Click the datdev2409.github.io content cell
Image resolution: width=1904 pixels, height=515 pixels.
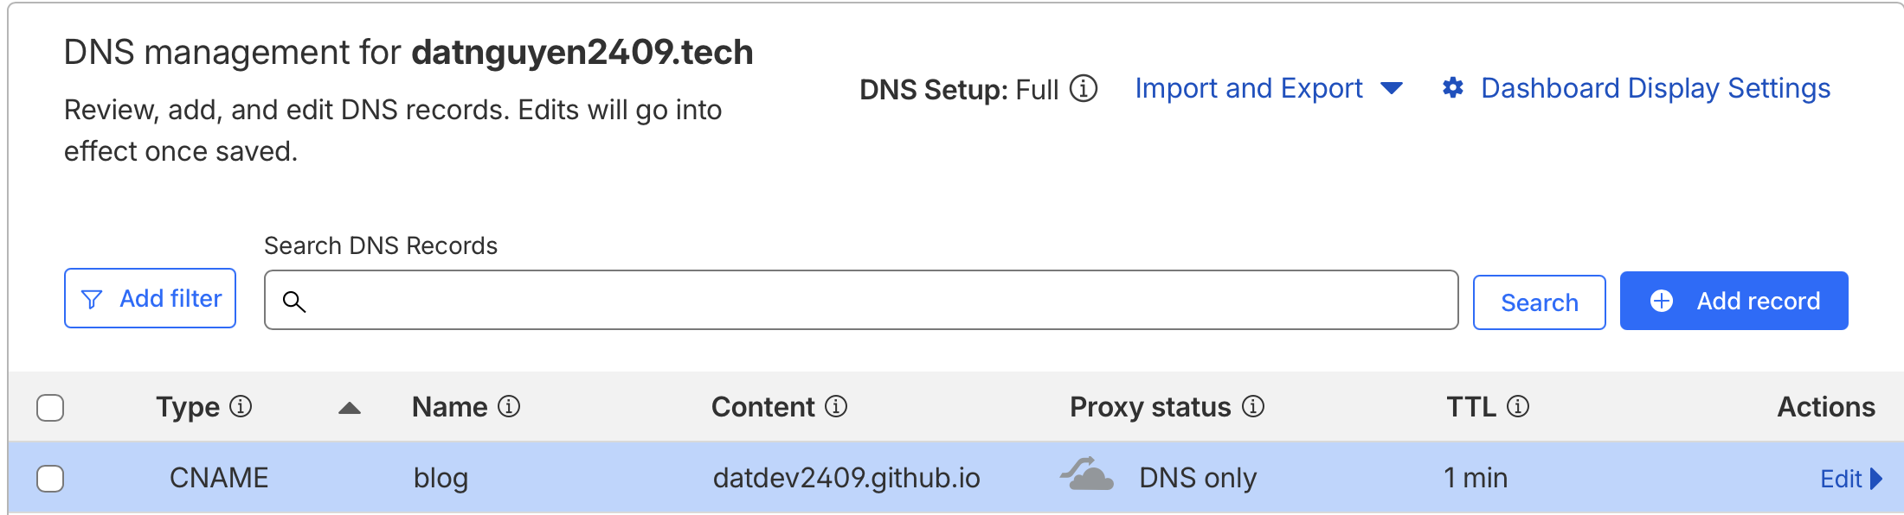(x=846, y=478)
